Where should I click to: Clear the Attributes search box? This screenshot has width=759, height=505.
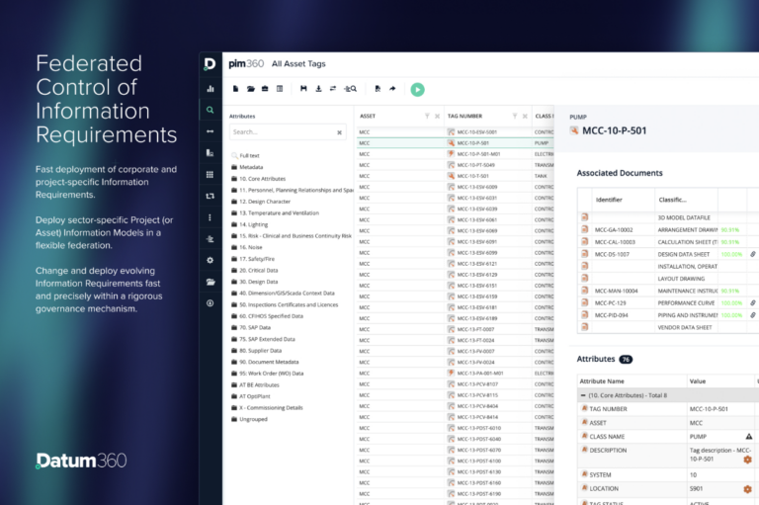click(339, 132)
